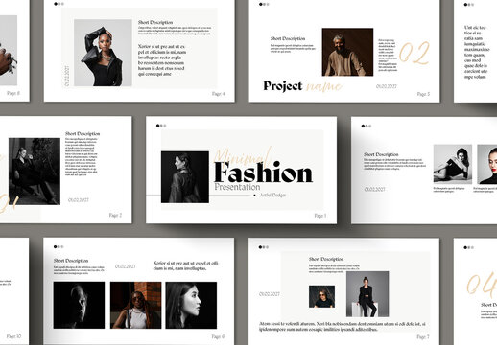Select the 'Page 4' label
Image resolution: width=497 pixels, height=345 pixels.
(219, 94)
